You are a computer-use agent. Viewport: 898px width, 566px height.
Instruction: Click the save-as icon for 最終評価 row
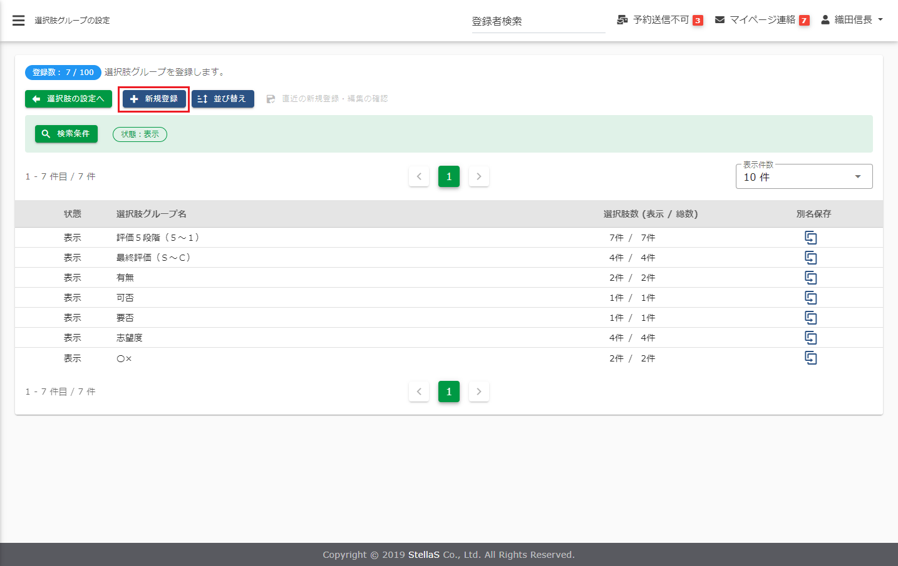pos(810,258)
